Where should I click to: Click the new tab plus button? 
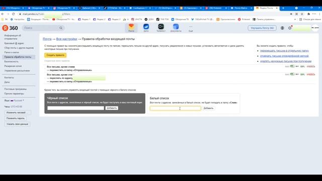283,8
